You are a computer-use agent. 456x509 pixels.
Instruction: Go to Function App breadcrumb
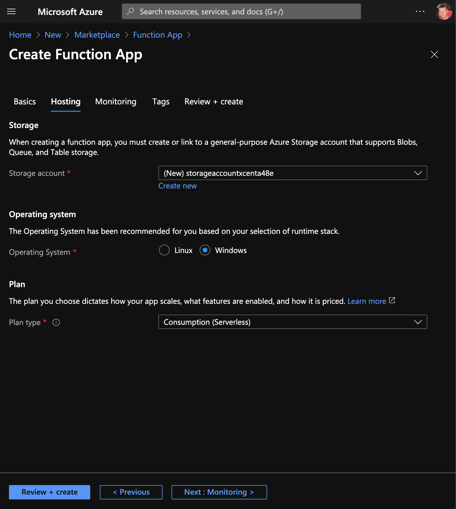click(157, 35)
